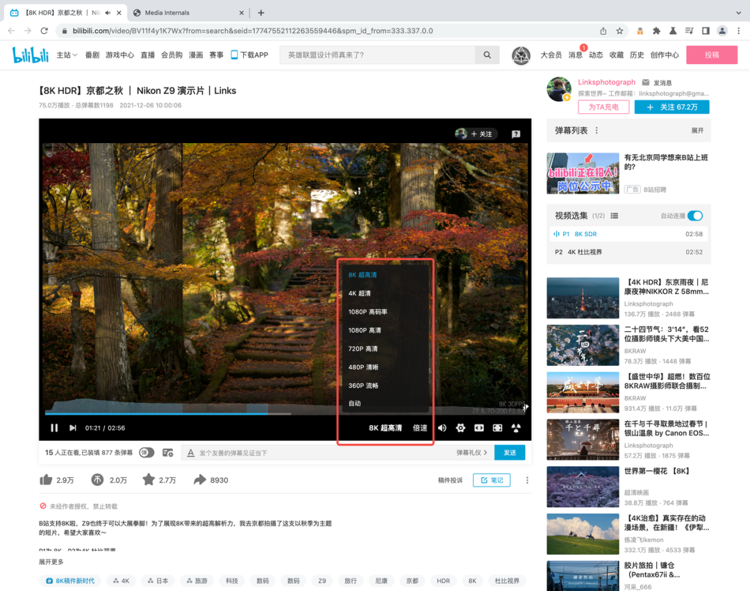Enter web fullscreen mode via wide-screen icon
The width and height of the screenshot is (750, 591).
[x=479, y=428]
